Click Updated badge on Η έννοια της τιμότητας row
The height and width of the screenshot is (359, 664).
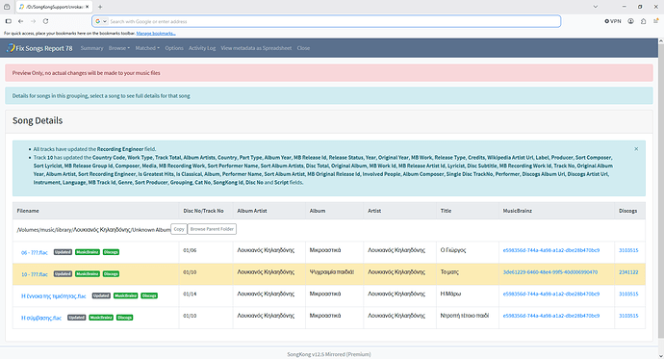101,295
